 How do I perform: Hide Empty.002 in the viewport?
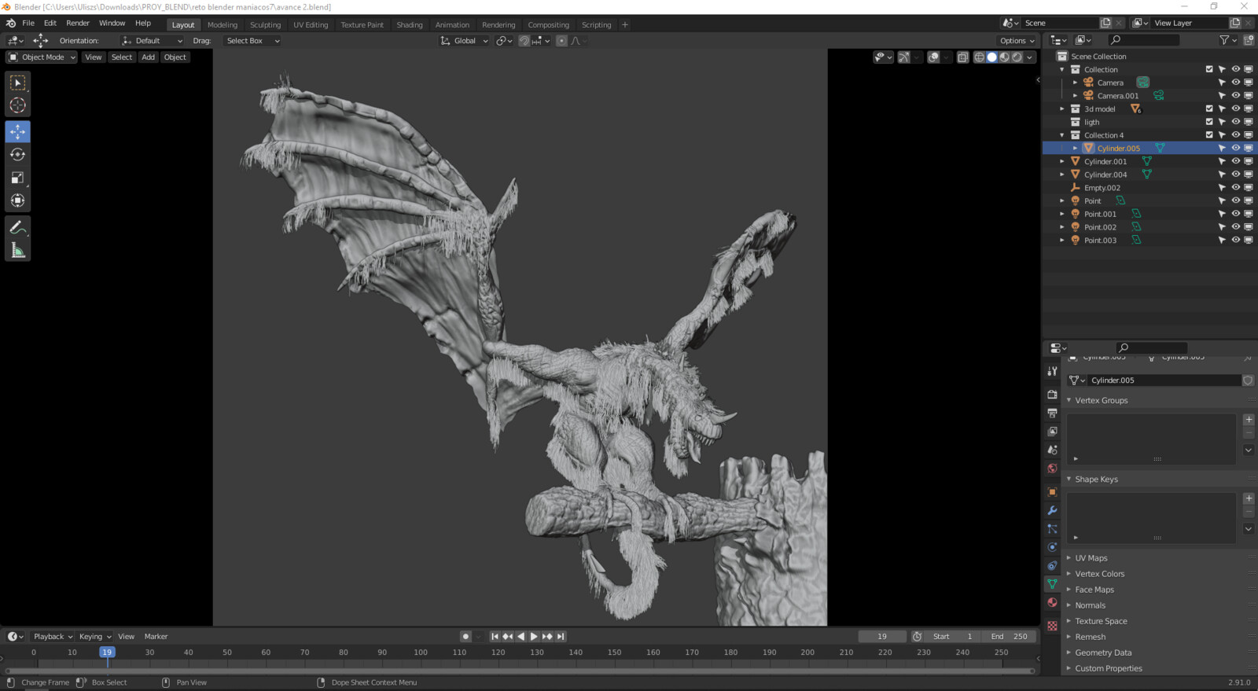tap(1235, 188)
